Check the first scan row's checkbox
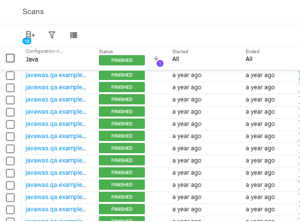The width and height of the screenshot is (300, 222). click(x=10, y=75)
